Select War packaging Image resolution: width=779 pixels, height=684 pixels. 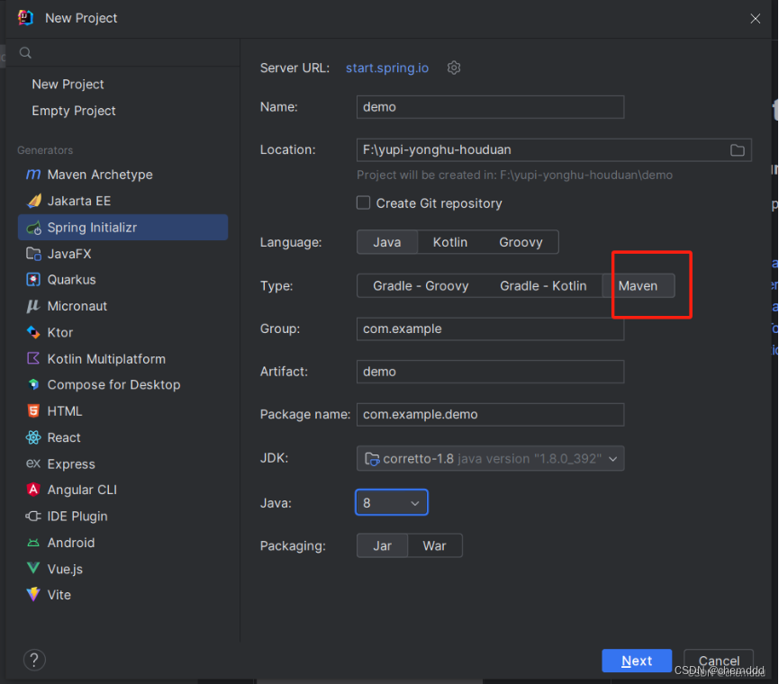tap(434, 546)
